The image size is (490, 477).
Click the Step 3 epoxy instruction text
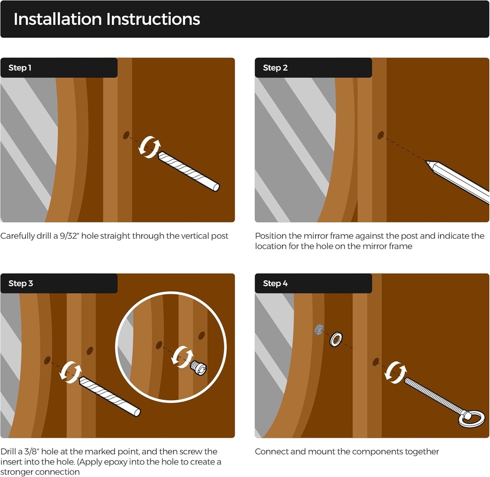tap(111, 462)
